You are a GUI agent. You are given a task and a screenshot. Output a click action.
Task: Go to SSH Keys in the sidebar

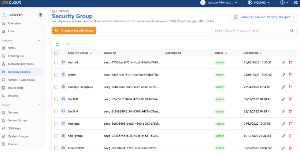point(15,128)
